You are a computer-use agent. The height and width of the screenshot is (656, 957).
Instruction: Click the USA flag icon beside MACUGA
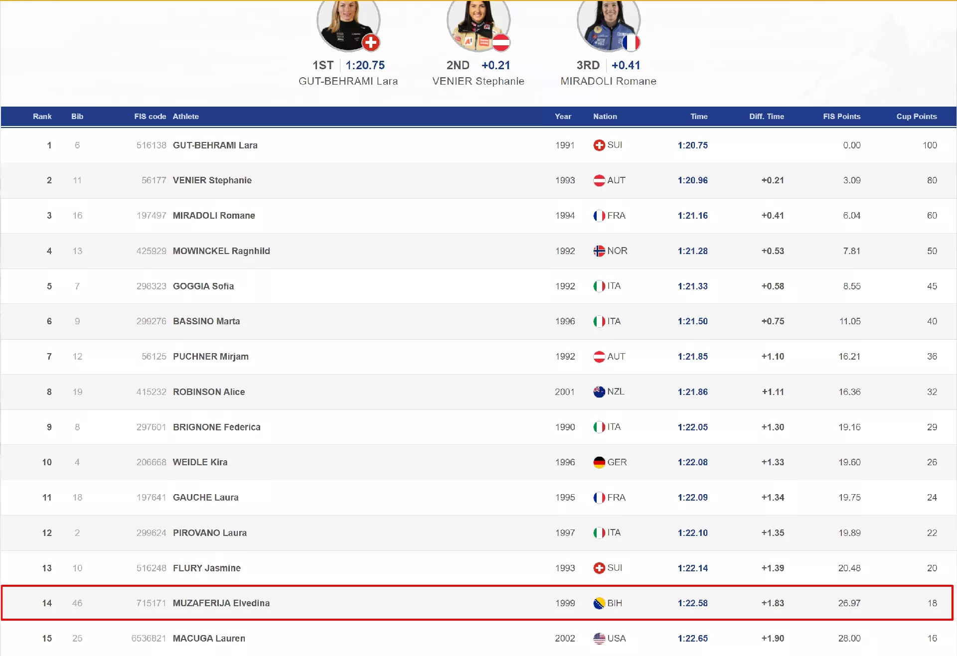click(599, 639)
